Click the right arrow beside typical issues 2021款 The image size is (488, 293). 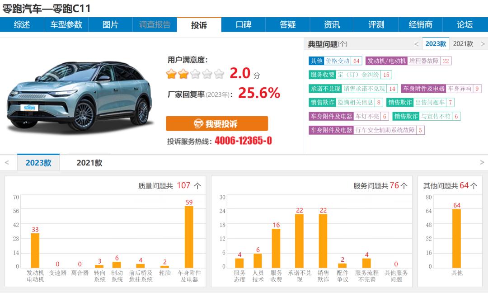click(x=483, y=44)
